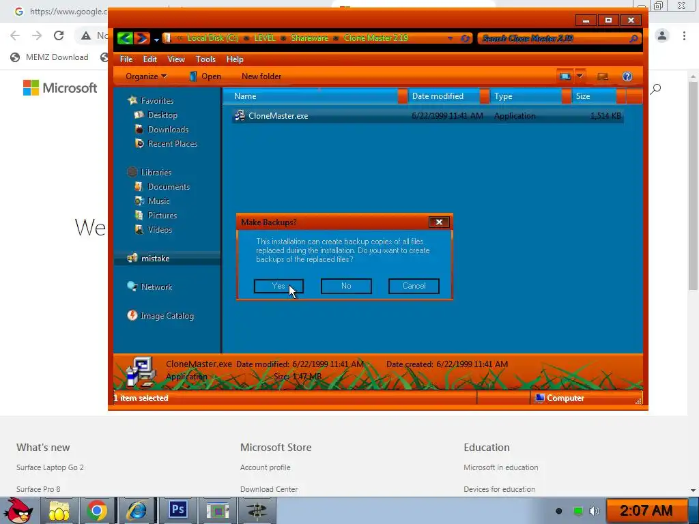Click the Account profile link on Microsoft page
Screen dimensions: 699x524
pyautogui.click(x=266, y=467)
